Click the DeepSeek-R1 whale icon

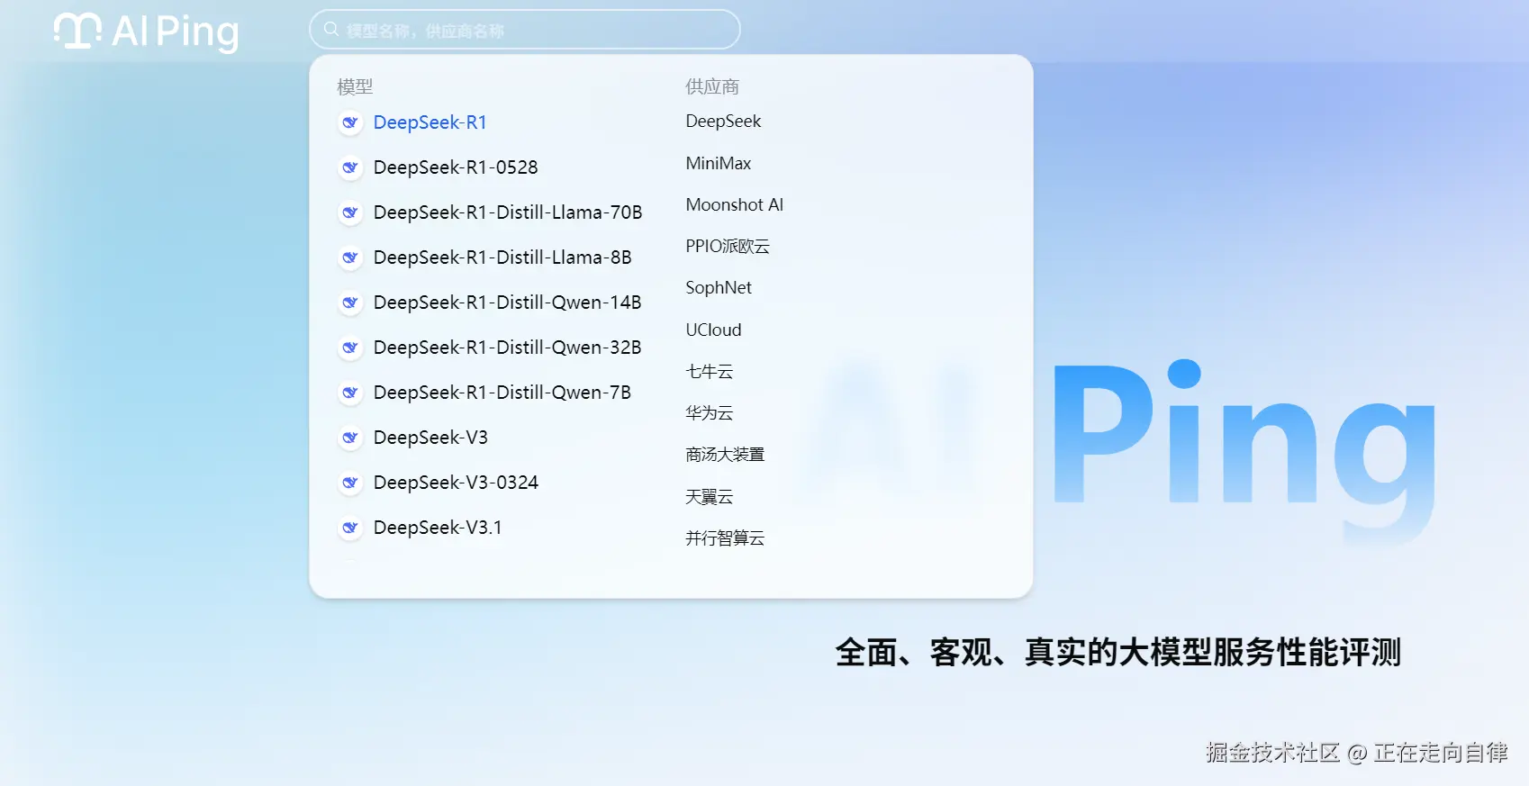[350, 122]
